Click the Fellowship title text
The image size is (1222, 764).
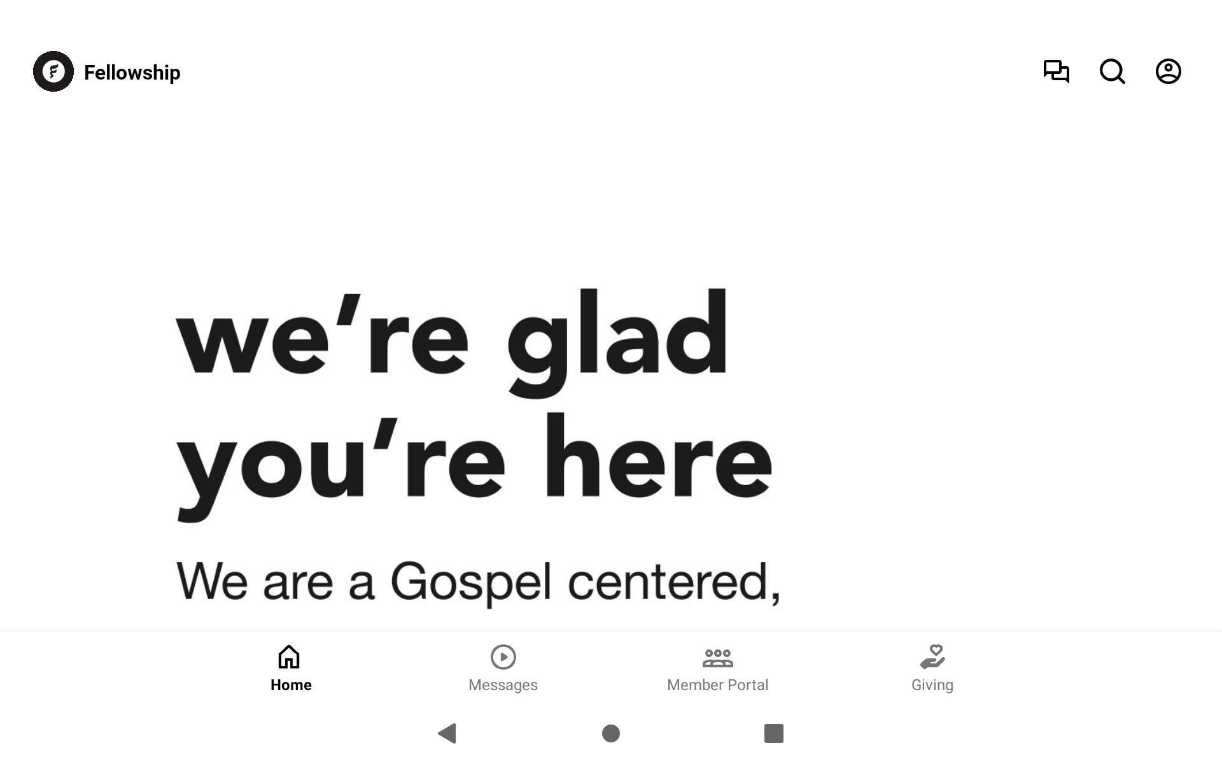pos(132,73)
